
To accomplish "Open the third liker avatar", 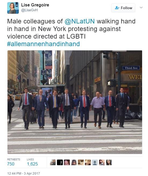I will coord(67,162).
